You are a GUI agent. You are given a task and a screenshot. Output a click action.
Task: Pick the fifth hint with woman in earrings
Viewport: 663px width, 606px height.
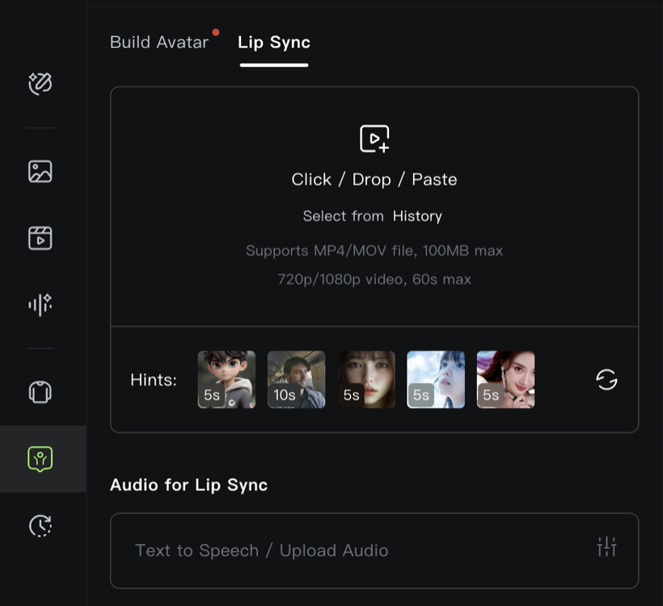click(505, 379)
